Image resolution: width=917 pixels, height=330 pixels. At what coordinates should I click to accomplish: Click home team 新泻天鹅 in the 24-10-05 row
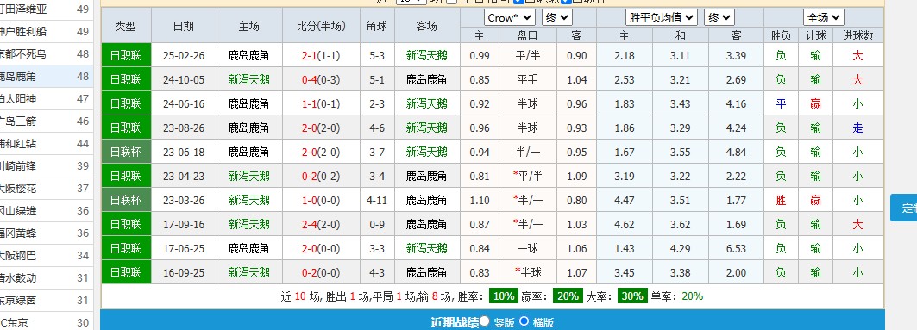pos(249,79)
